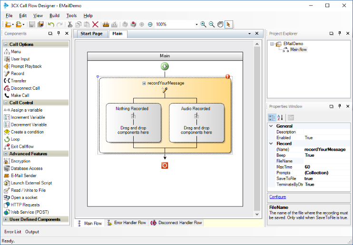Click the red end node in flow
Screen dimensions: 353x245
click(165, 166)
